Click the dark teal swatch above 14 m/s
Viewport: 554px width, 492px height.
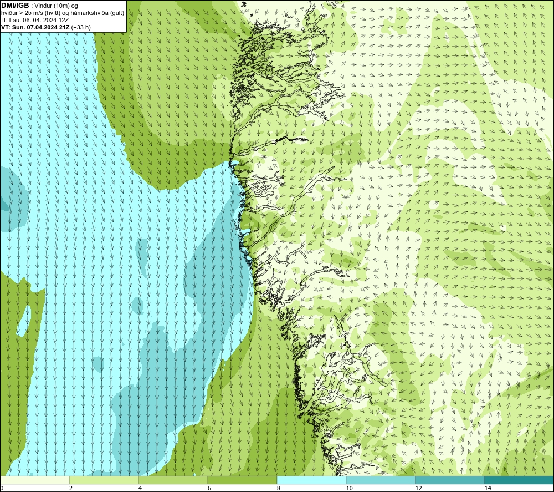click(519, 480)
